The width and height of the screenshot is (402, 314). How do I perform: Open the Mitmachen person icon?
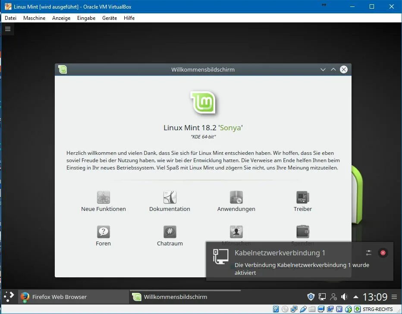(x=236, y=232)
